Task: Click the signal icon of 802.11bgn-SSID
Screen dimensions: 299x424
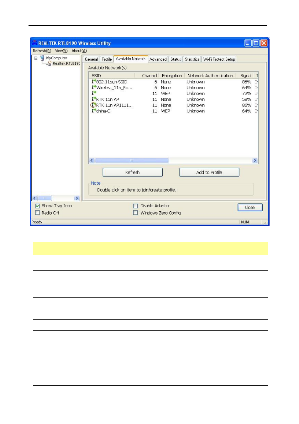Action: 93,82
